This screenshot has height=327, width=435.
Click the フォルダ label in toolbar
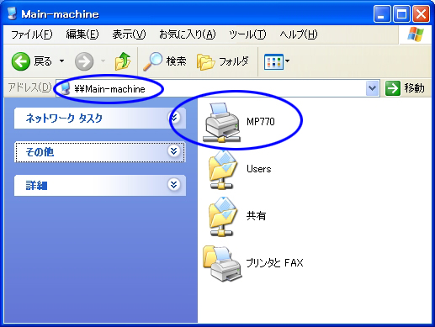(234, 61)
